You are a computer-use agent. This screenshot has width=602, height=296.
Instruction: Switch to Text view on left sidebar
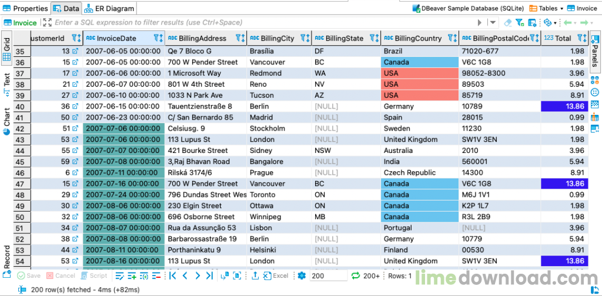click(6, 80)
